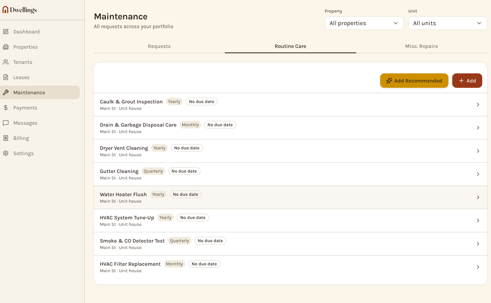Click the Settings gear icon in sidebar
The width and height of the screenshot is (491, 303).
[6, 153]
